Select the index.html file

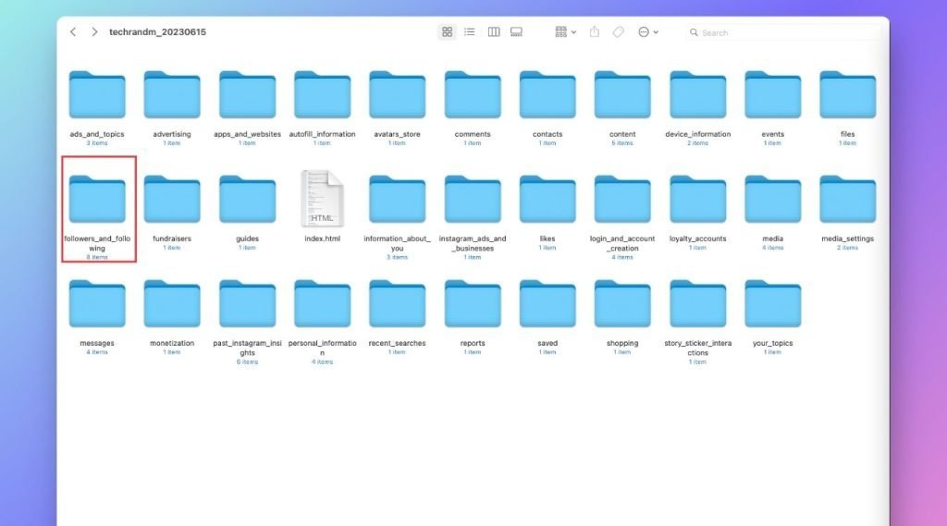coord(322,199)
